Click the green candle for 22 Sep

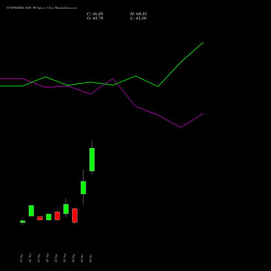click(31, 211)
